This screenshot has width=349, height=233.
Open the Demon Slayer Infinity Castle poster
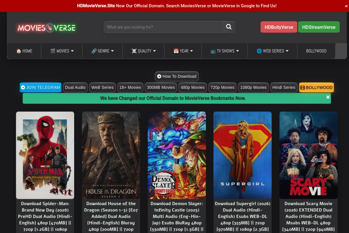point(177,155)
